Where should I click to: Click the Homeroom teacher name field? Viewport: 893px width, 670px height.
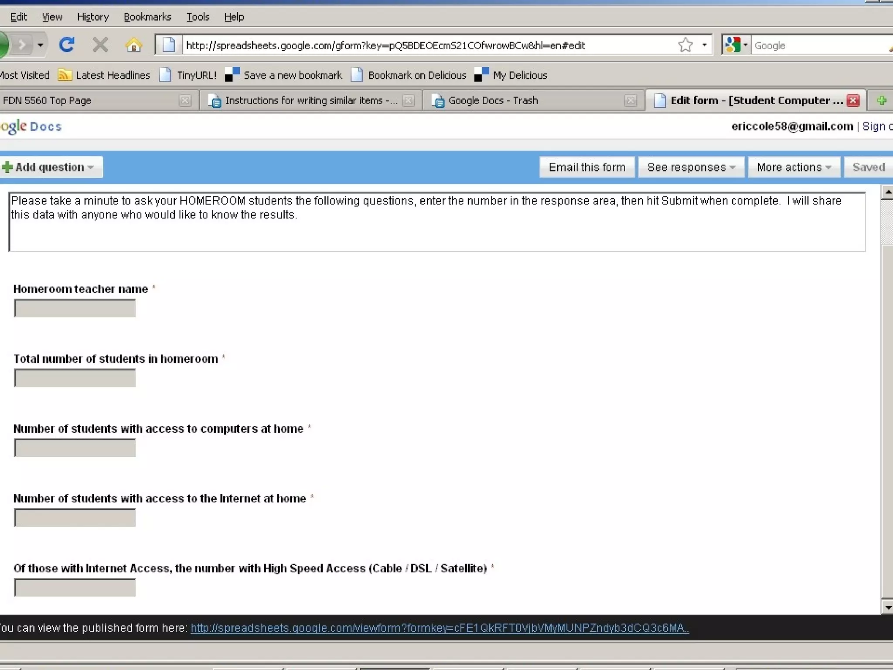click(75, 308)
